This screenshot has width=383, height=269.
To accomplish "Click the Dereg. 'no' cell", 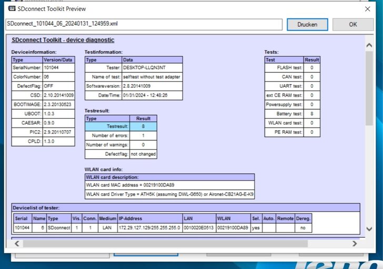I will [x=303, y=228].
